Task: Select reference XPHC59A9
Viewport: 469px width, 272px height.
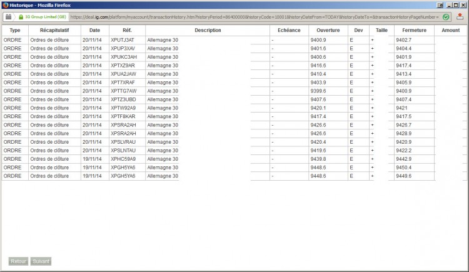Action: point(123,159)
